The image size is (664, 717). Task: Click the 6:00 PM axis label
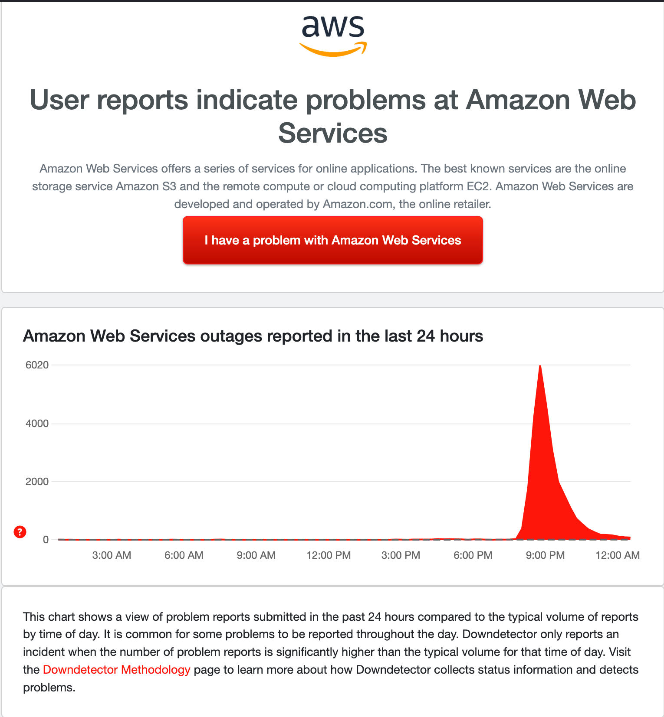tap(473, 555)
